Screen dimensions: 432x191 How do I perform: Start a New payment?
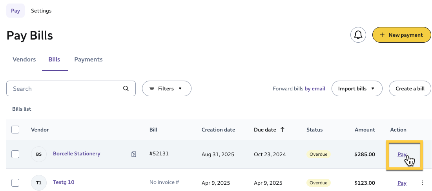401,35
